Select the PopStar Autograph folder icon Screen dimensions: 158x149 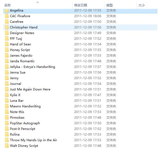pyautogui.click(x=7, y=123)
